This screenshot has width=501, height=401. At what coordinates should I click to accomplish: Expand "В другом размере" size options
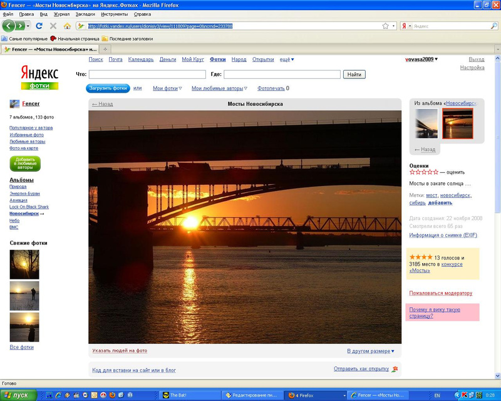pos(371,351)
